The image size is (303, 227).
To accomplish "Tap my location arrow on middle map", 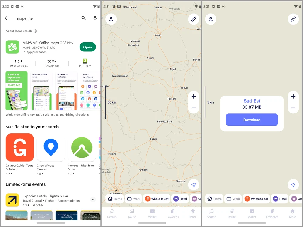I will point(194,185).
